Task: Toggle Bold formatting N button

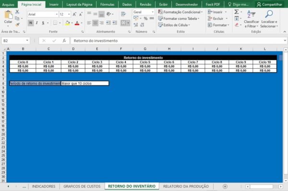Action: 31,23
